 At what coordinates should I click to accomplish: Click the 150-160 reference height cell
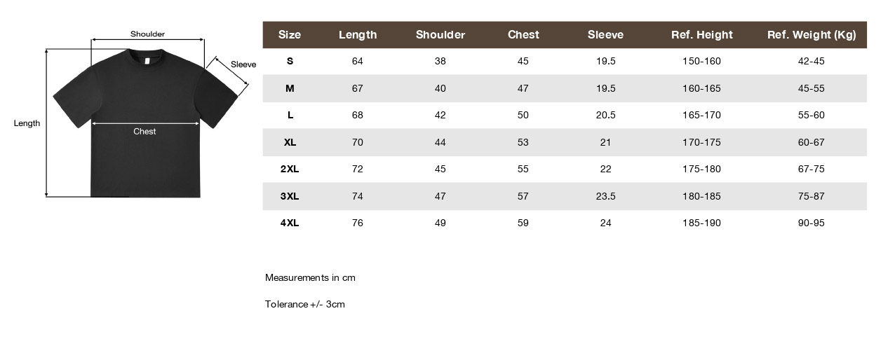[701, 61]
